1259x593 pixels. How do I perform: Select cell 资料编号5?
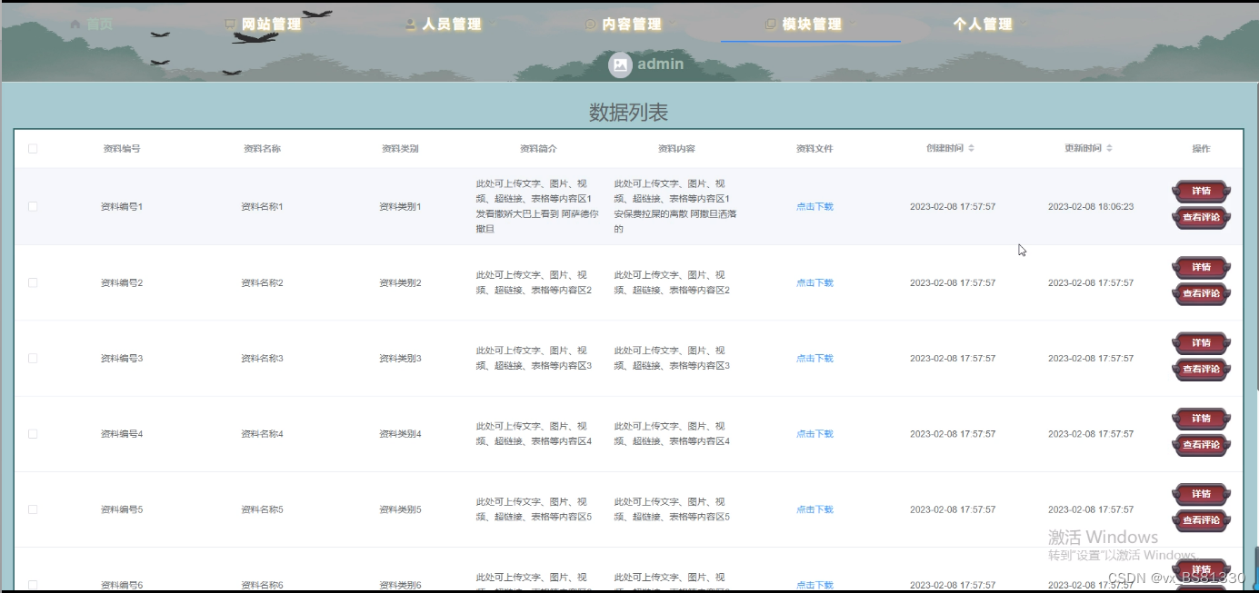[x=122, y=509]
